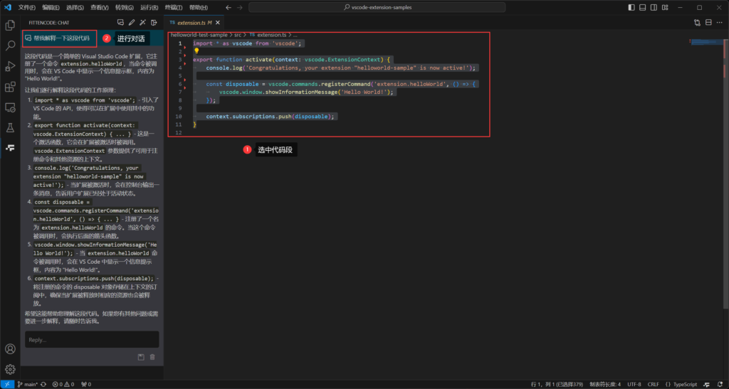Expand the src breadcrumb segment
Viewport: 729px width, 389px height.
[238, 34]
